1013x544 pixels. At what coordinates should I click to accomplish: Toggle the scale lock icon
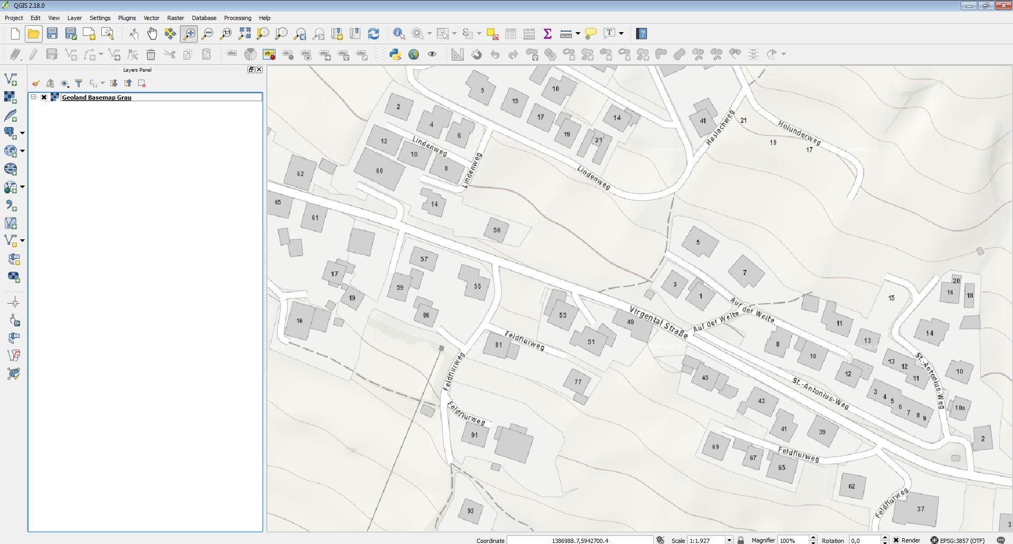[x=741, y=540]
